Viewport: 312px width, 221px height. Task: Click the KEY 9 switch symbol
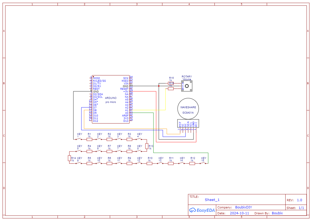(78, 163)
